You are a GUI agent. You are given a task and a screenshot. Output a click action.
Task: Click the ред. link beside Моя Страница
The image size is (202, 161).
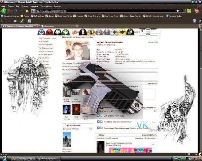(x=54, y=38)
